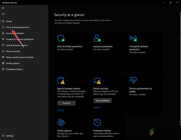Screen dimensions: 181x140
Task: Click the antenna icon beside Firewall & network protection
Action: coord(3,39)
